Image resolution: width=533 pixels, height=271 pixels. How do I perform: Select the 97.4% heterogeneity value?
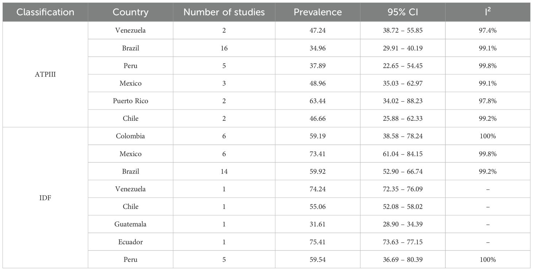pos(488,31)
